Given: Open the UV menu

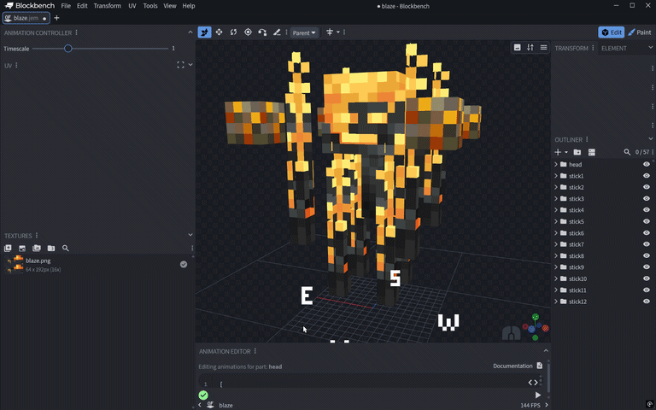Looking at the screenshot, I should tap(132, 6).
